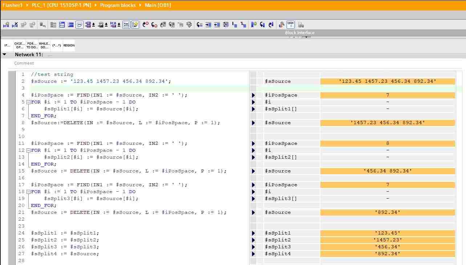Open dropdown arrow beside tag information icon

[106, 25]
